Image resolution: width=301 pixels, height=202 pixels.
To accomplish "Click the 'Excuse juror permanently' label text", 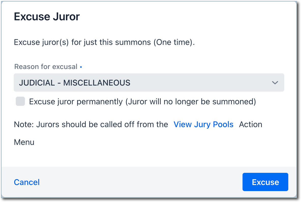I will pyautogui.click(x=76, y=102).
